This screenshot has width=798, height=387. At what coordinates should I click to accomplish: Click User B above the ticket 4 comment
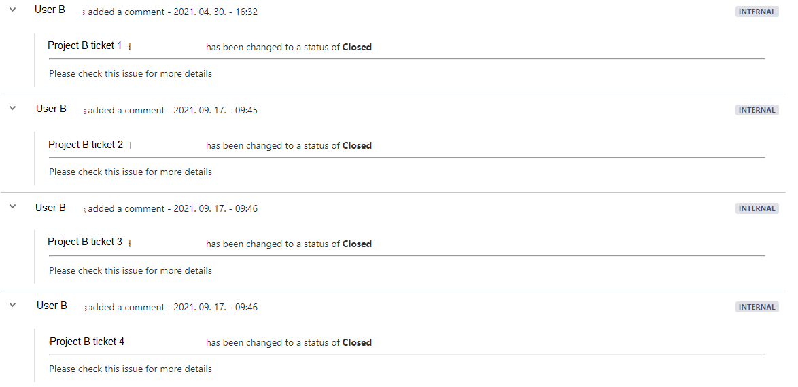52,306
